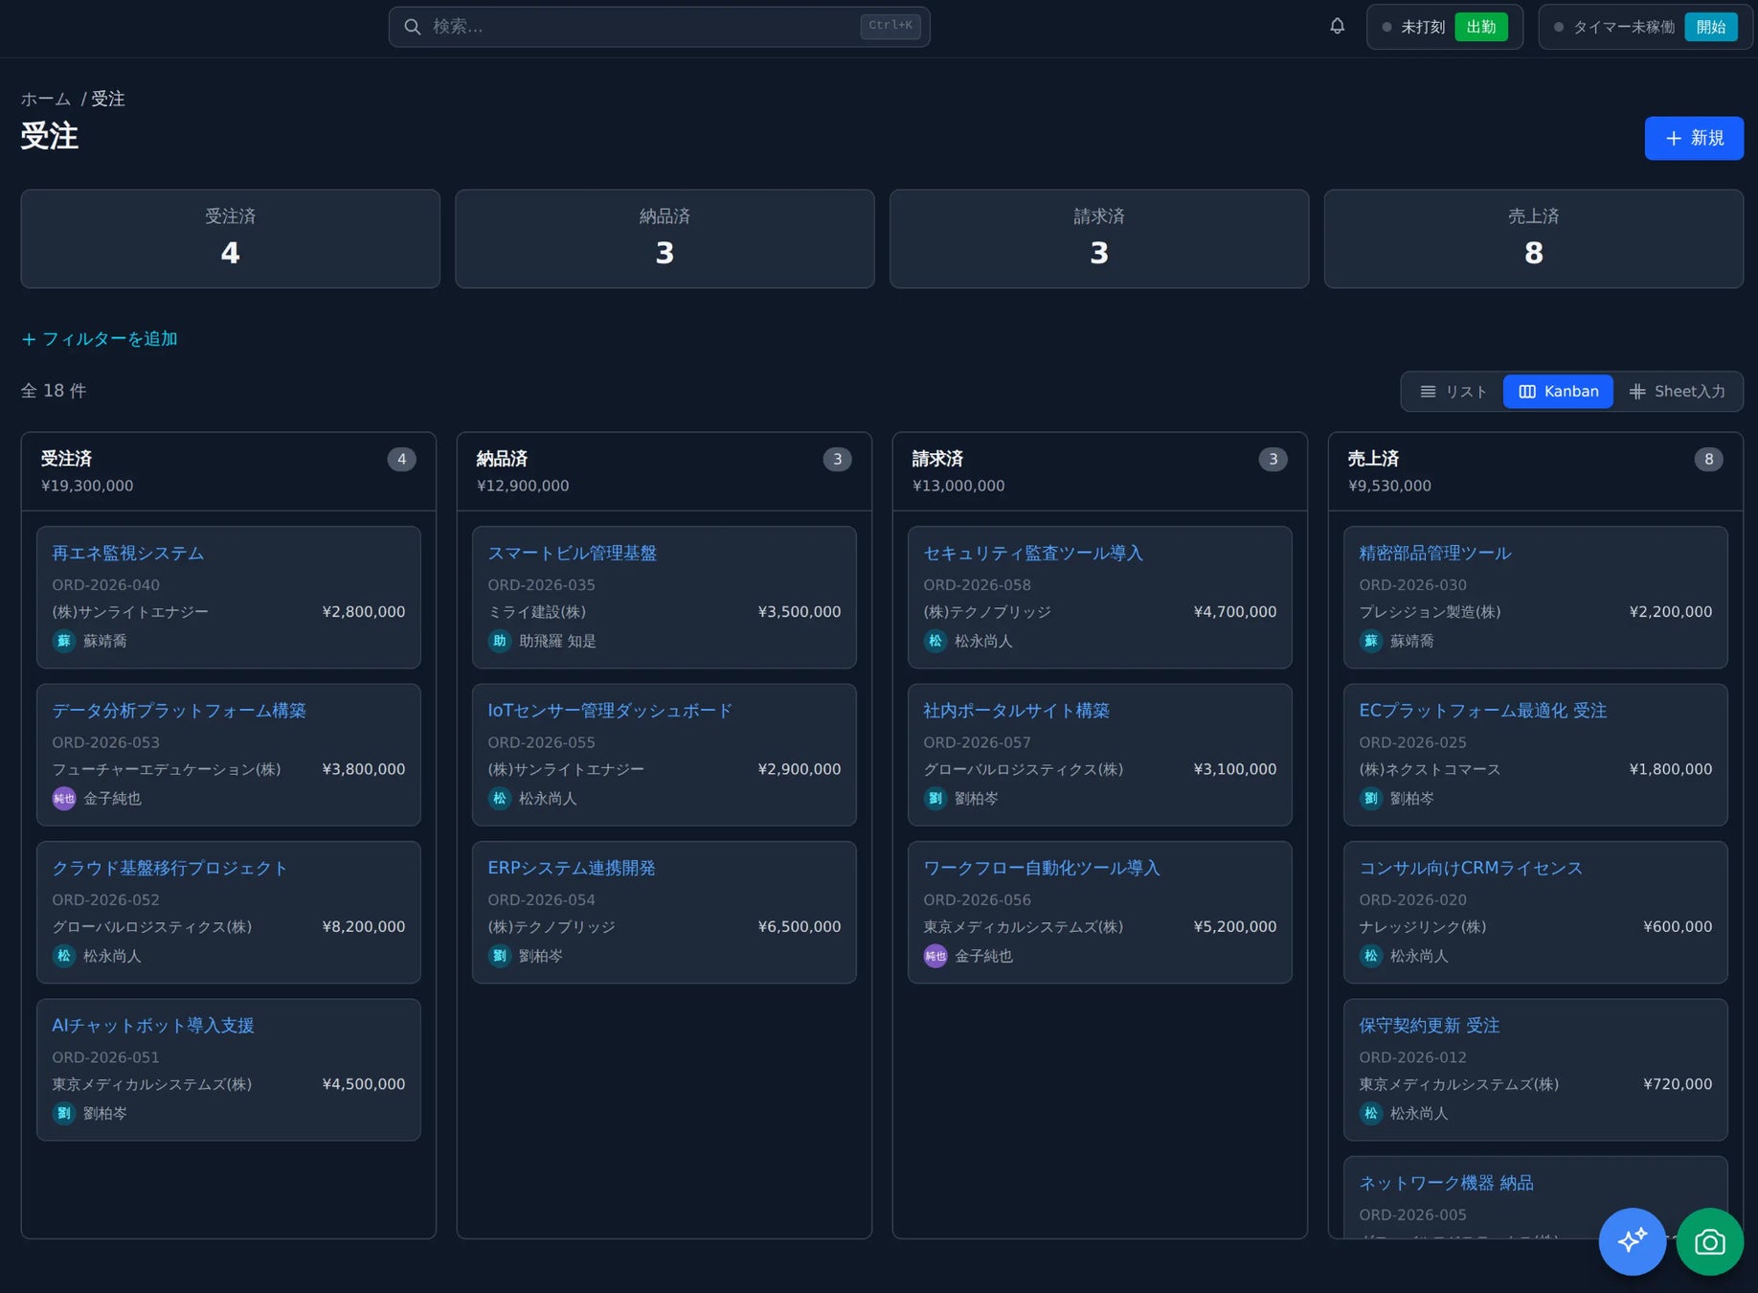Open order ネットワーク機器 納品
This screenshot has height=1293, width=1758.
tap(1446, 1183)
